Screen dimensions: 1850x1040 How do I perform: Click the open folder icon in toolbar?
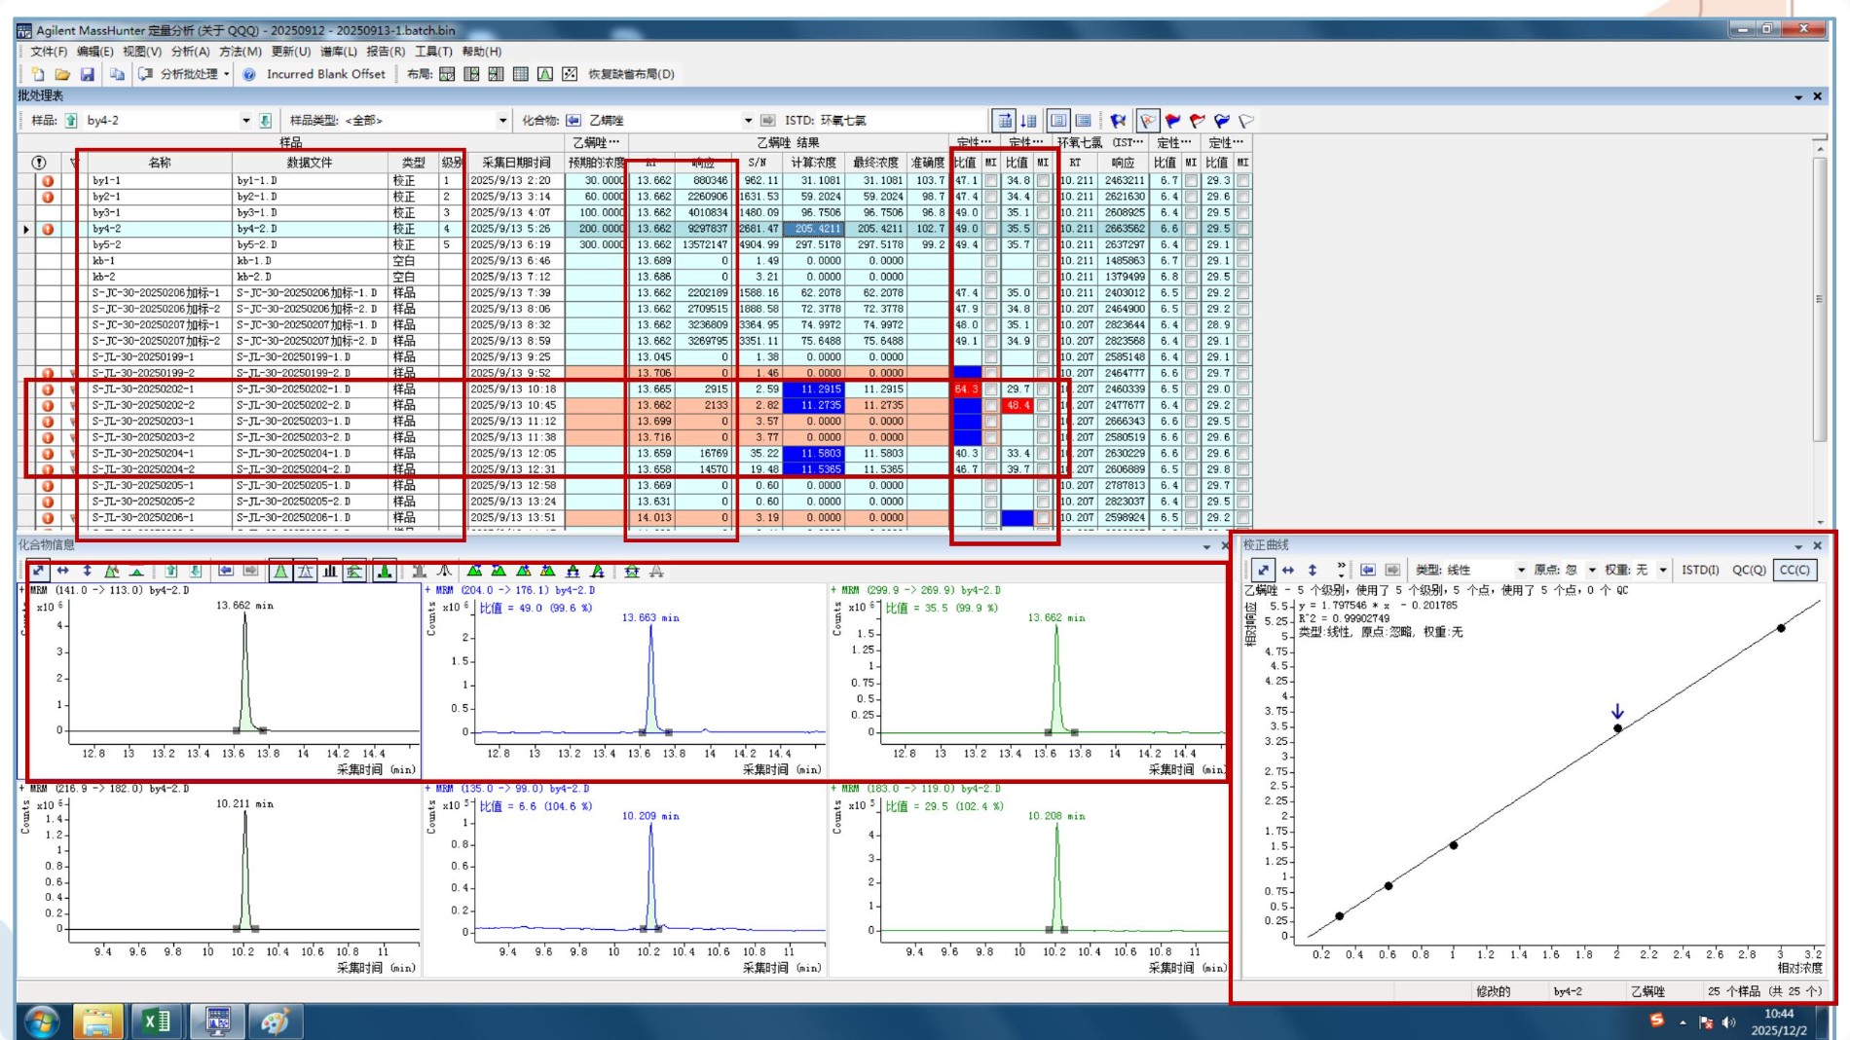[62, 74]
